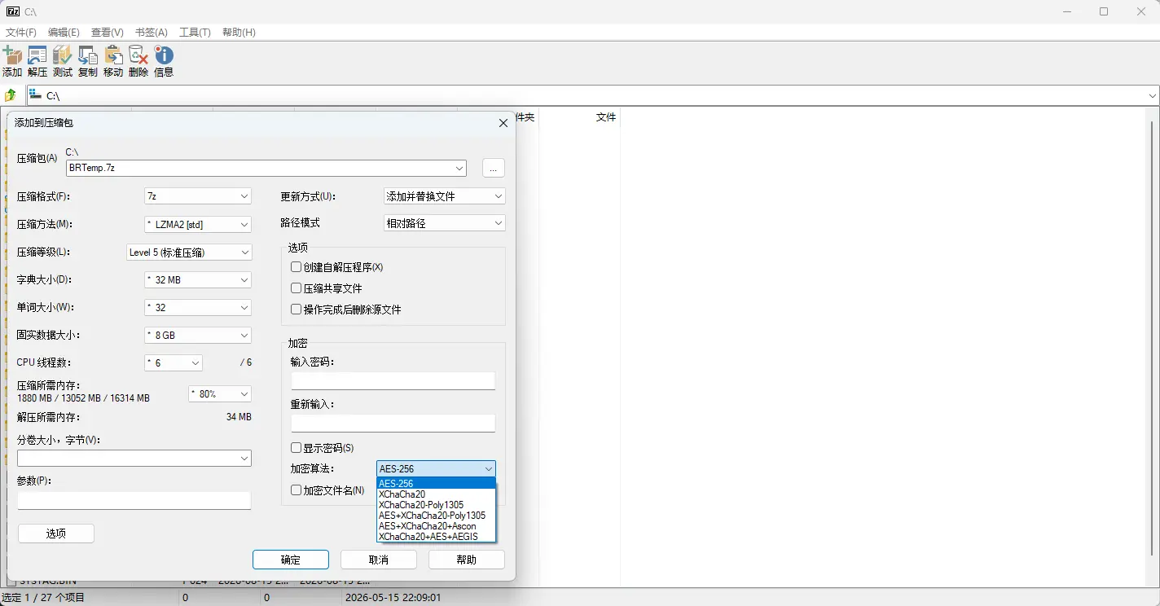Image resolution: width=1160 pixels, height=606 pixels.
Task: Click the 复制 (Copy) toolbar icon
Action: click(88, 61)
